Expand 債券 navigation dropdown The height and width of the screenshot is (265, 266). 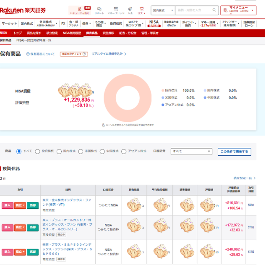click(x=90, y=24)
